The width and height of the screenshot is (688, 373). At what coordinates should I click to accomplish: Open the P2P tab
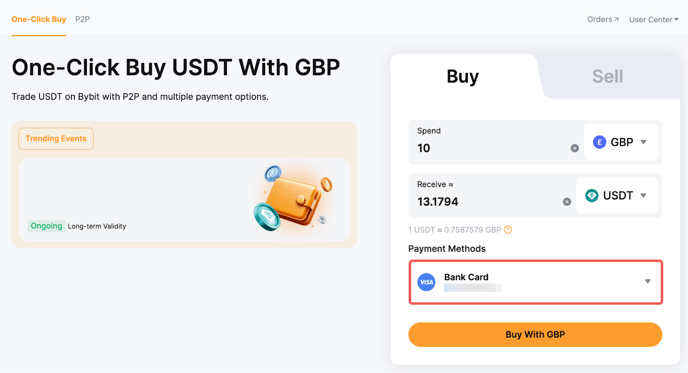coord(83,19)
